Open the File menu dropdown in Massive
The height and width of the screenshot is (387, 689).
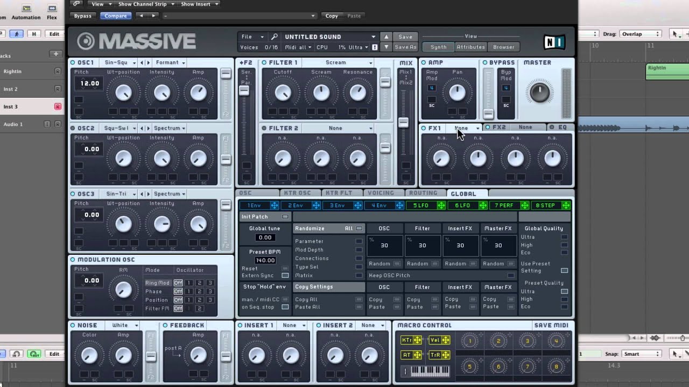[252, 37]
